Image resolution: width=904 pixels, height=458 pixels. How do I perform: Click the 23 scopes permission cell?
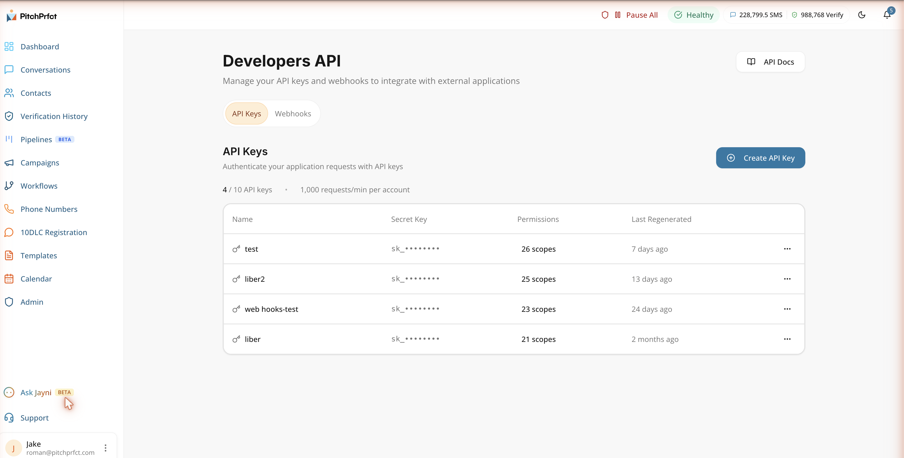538,309
